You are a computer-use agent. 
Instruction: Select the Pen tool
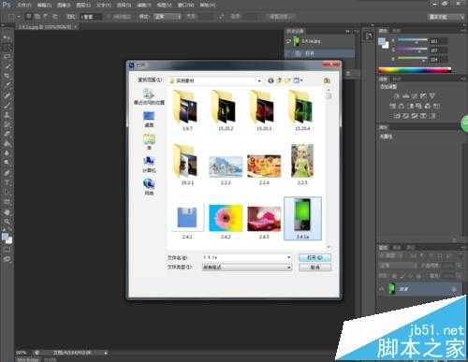click(x=7, y=173)
